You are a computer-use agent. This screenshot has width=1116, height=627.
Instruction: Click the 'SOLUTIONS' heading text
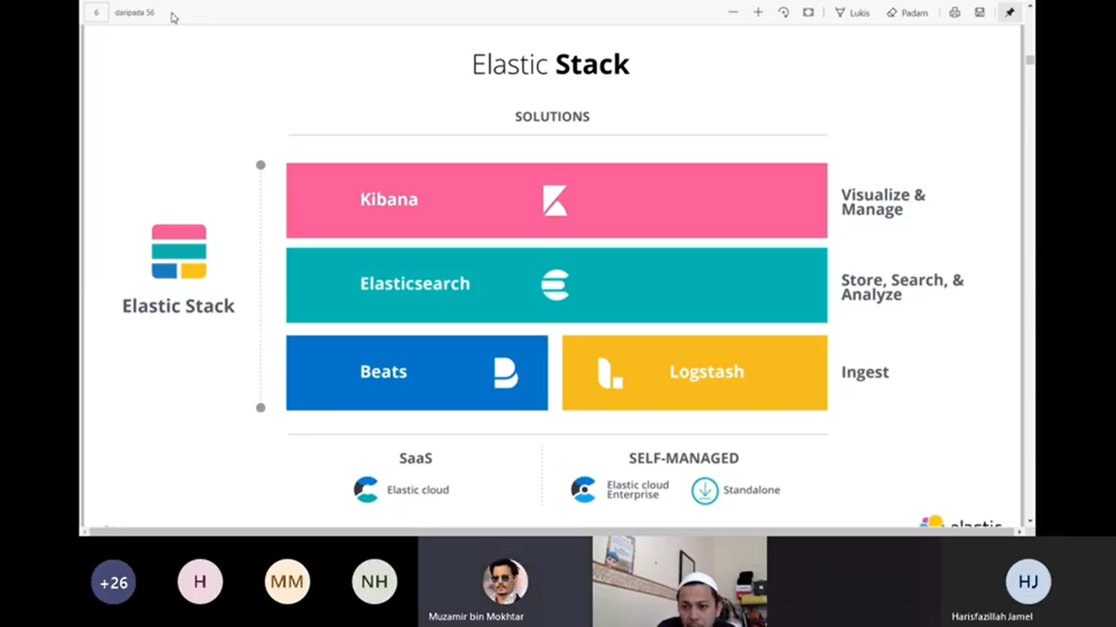click(x=552, y=117)
